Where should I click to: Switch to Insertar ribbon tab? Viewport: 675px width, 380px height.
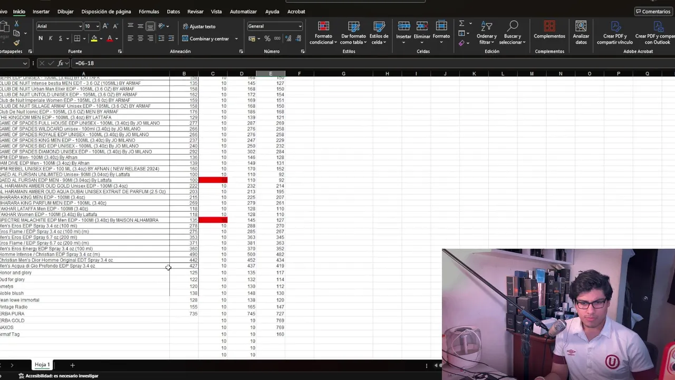tap(41, 12)
